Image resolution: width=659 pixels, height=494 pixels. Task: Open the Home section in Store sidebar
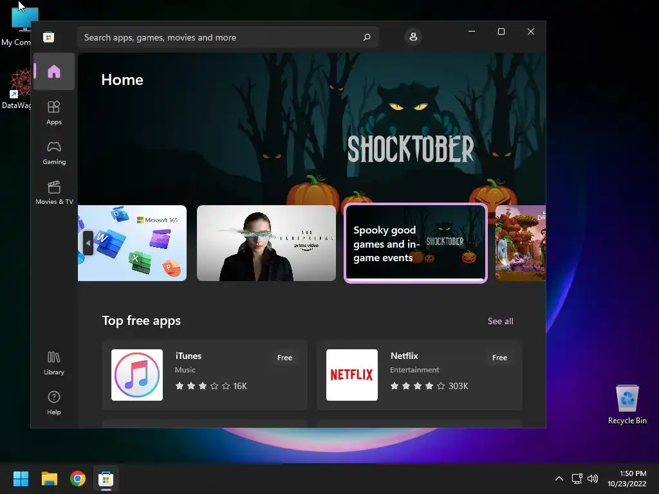pos(54,71)
